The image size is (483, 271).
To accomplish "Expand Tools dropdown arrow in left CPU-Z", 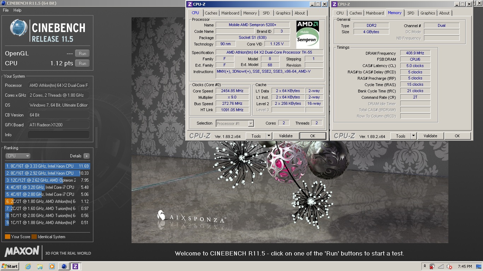I will pos(268,136).
